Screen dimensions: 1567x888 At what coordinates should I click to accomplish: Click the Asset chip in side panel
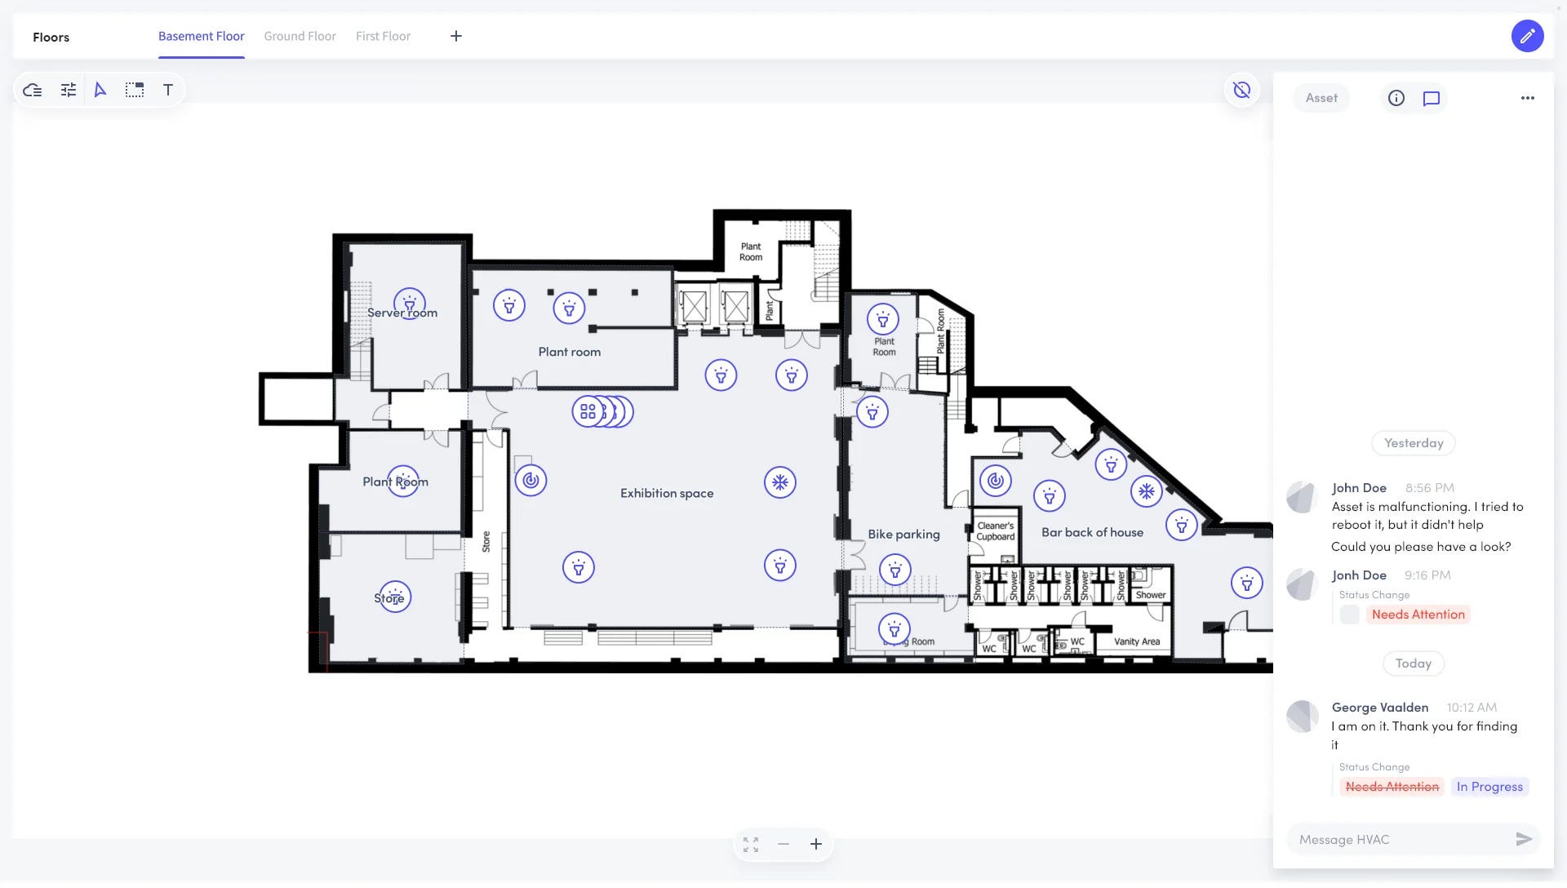click(x=1321, y=98)
